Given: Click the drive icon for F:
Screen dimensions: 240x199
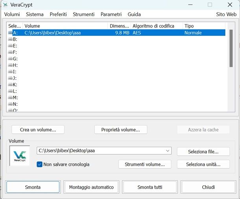Looking at the screenshot, I should point(10,52).
